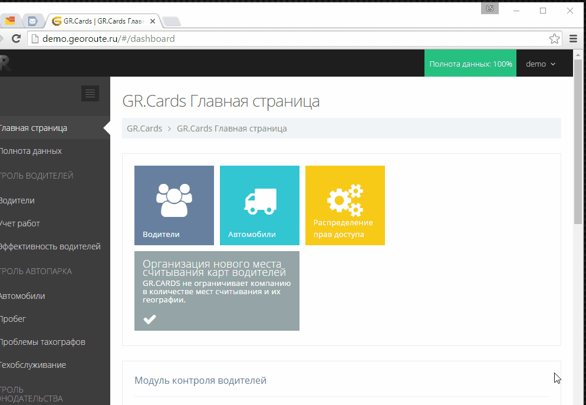Bookmark page with star icon
Screen dimensions: 586x405
tap(554, 39)
